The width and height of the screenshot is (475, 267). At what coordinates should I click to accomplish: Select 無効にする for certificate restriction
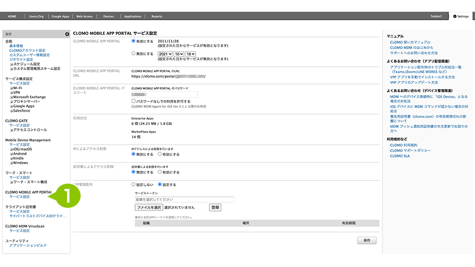(x=133, y=172)
